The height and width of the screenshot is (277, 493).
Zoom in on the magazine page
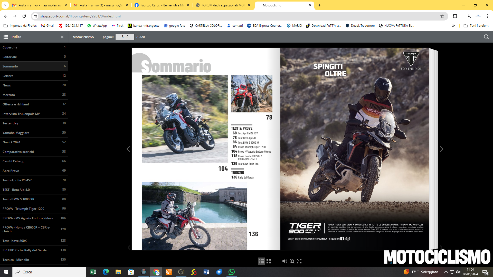point(292,261)
